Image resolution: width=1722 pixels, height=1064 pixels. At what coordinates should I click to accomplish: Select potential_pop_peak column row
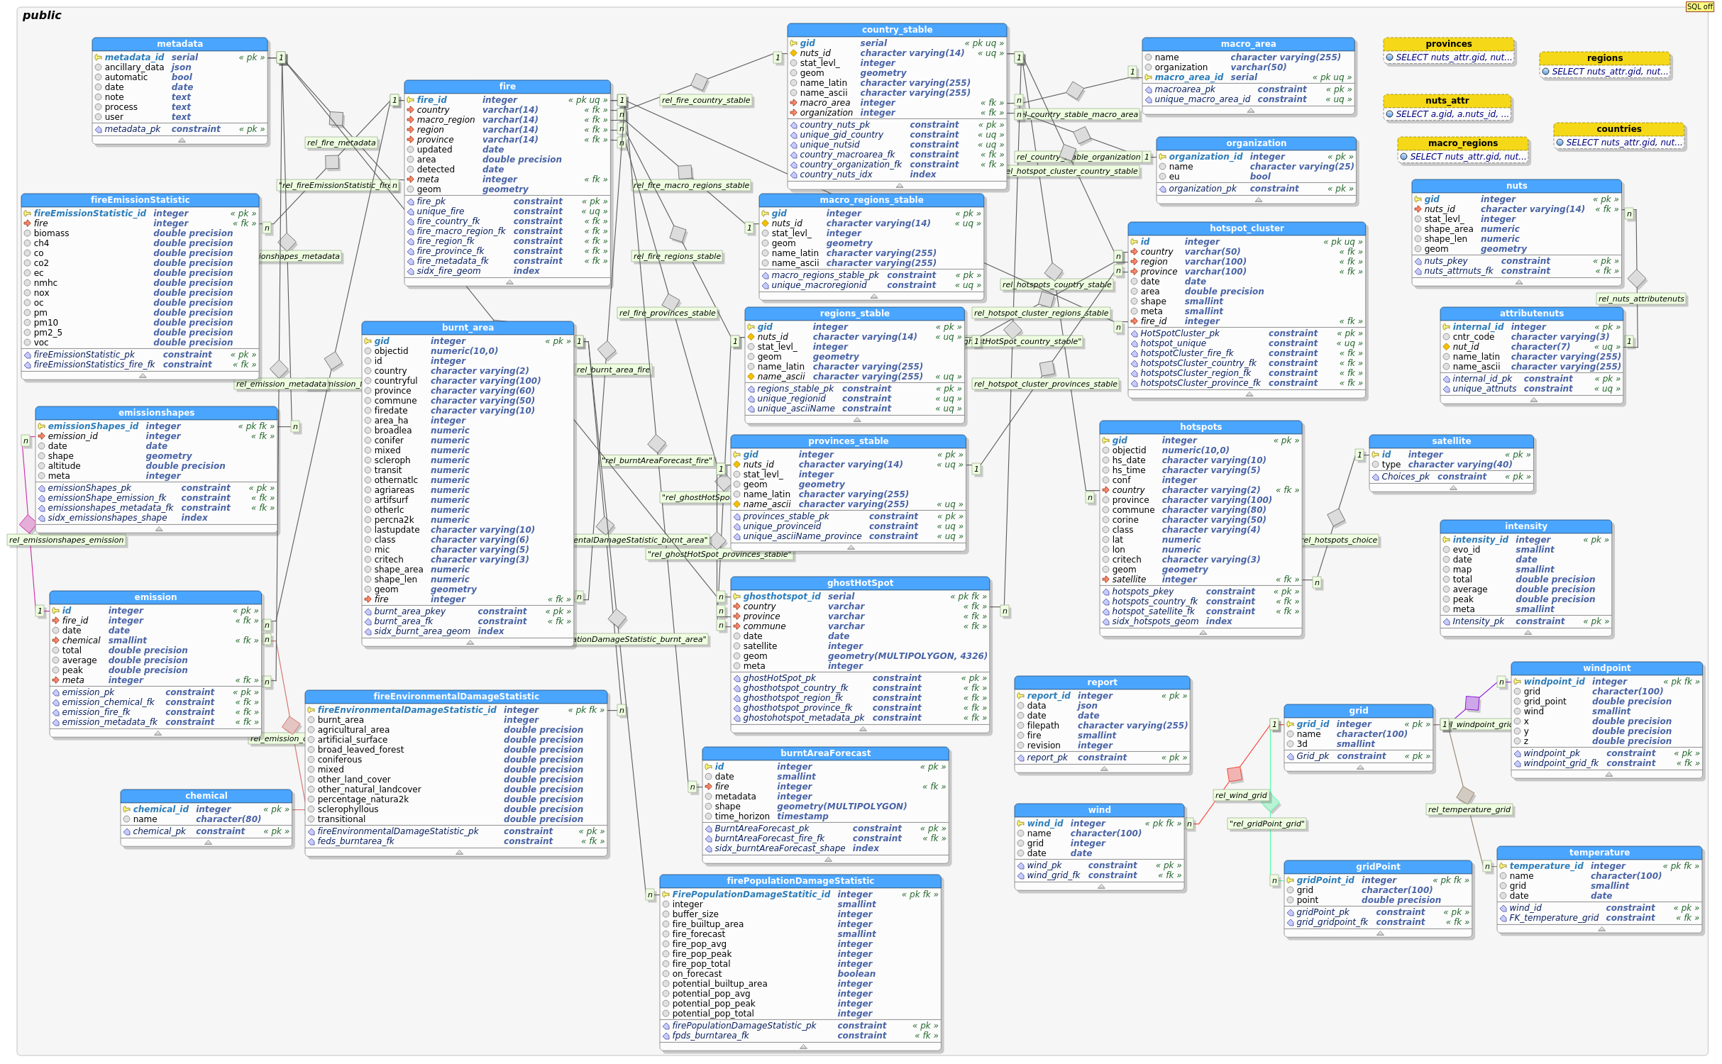tap(800, 1004)
